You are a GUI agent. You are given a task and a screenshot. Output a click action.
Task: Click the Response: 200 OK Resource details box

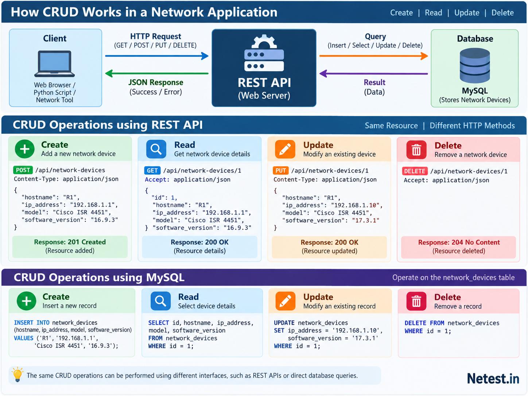point(199,247)
